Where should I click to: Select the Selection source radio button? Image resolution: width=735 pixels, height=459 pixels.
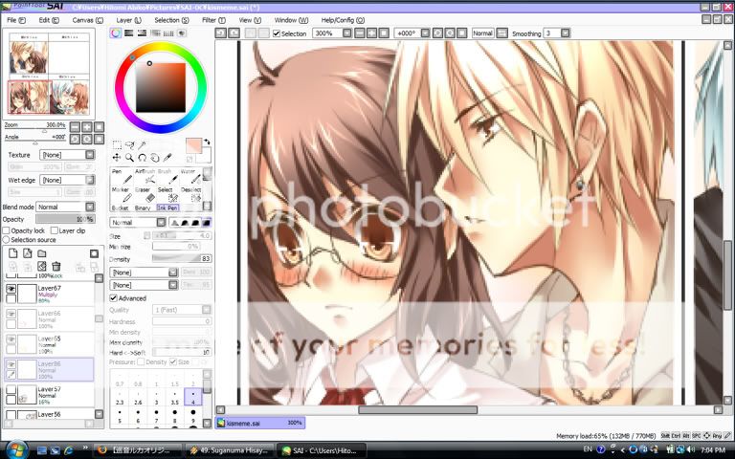(x=6, y=240)
